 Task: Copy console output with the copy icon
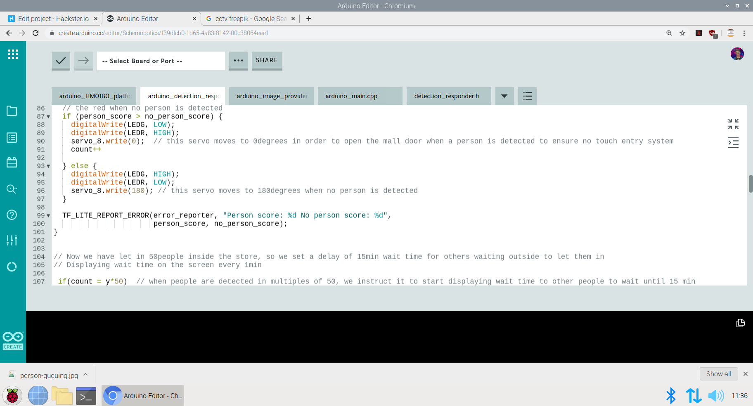click(x=741, y=323)
